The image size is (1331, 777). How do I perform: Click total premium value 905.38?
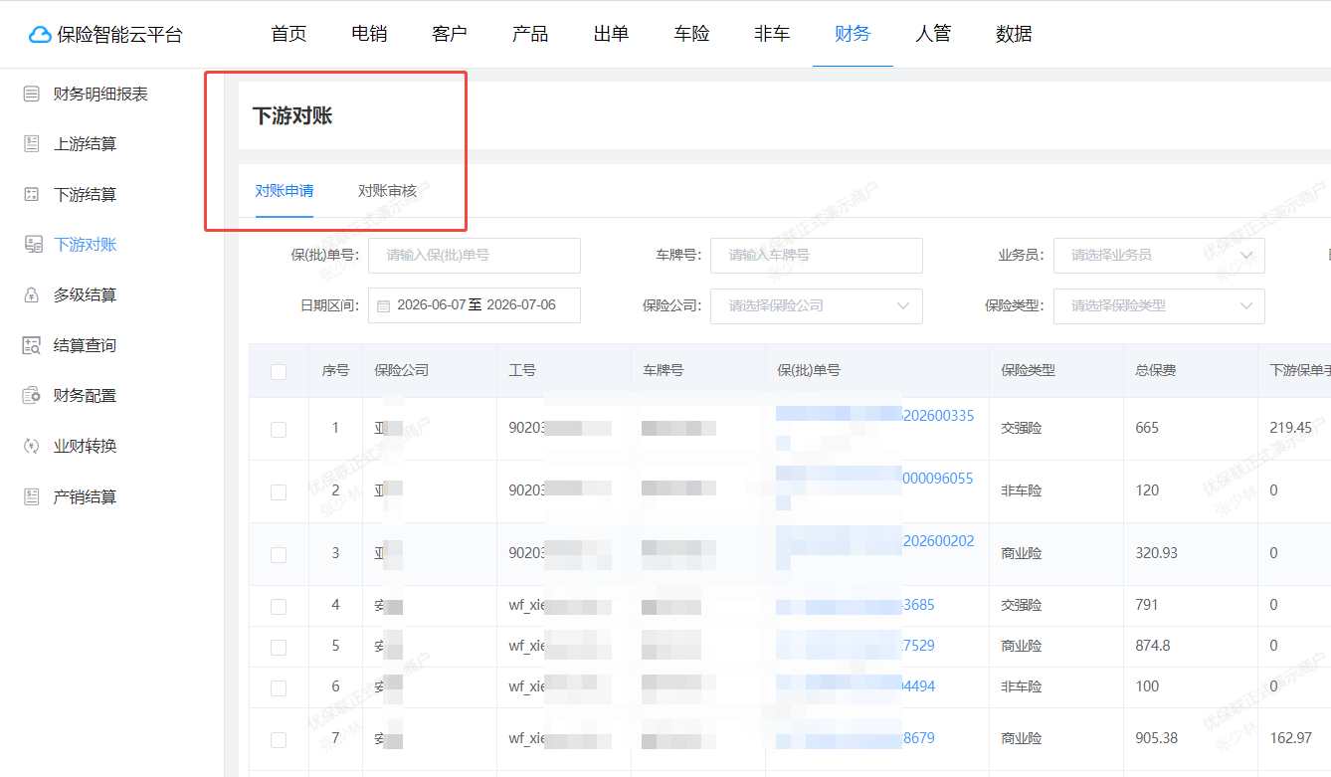[x=1156, y=738]
